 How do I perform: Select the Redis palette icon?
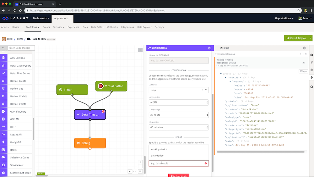click(3, 150)
